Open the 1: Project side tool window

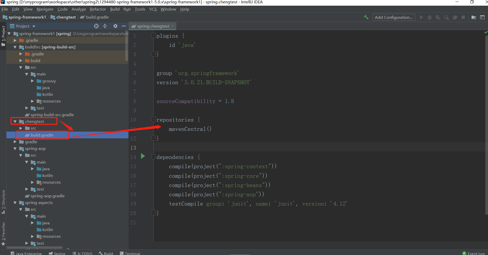pos(3,36)
